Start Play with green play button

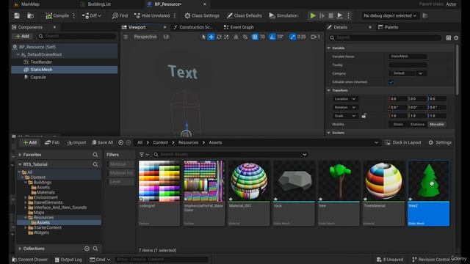pos(313,15)
